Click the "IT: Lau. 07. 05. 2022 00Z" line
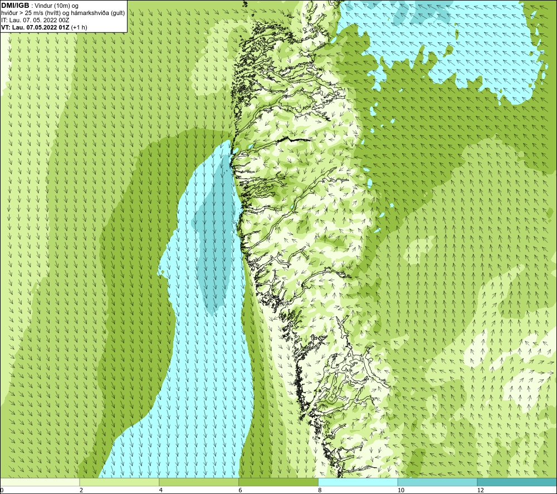557x494 pixels. [x=35, y=20]
